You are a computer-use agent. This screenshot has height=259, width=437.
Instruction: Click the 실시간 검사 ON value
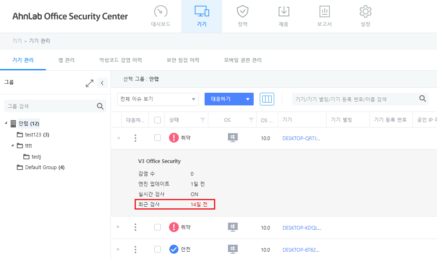point(194,194)
